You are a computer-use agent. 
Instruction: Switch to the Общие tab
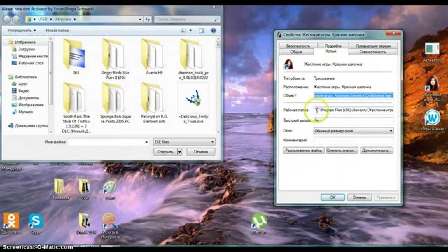coord(296,52)
